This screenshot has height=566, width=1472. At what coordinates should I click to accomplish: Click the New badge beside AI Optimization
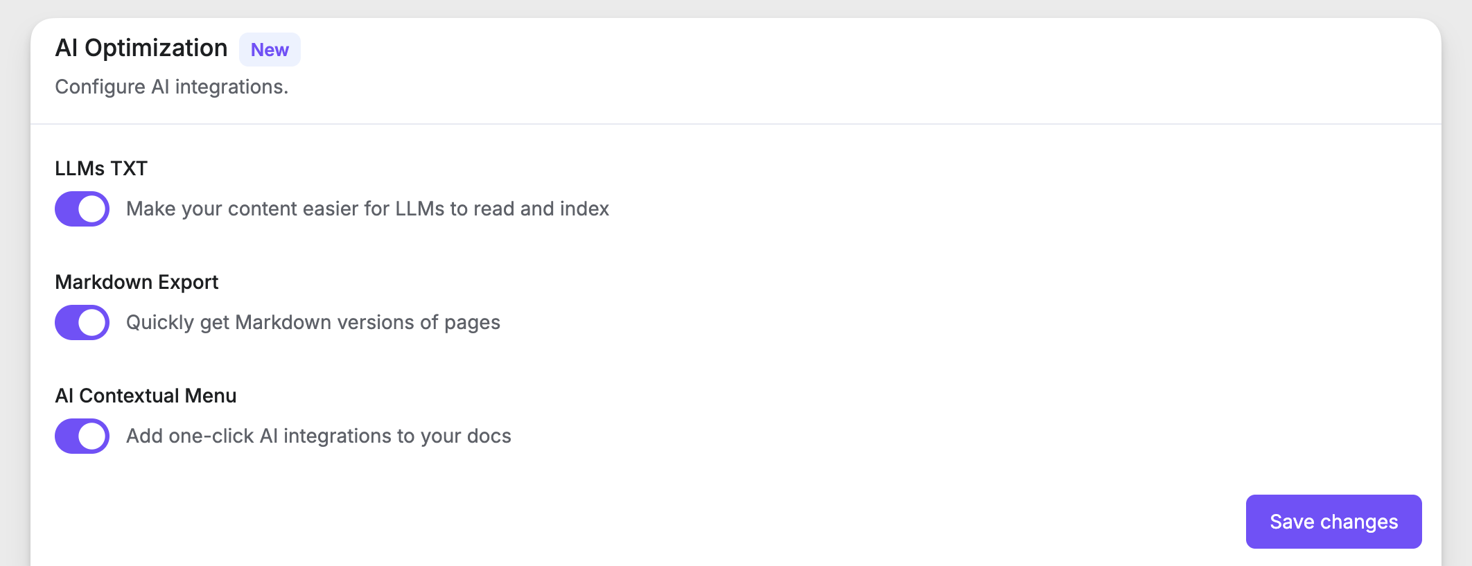click(270, 50)
